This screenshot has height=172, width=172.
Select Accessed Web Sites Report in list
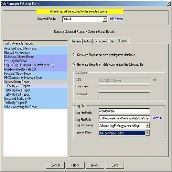35,49
